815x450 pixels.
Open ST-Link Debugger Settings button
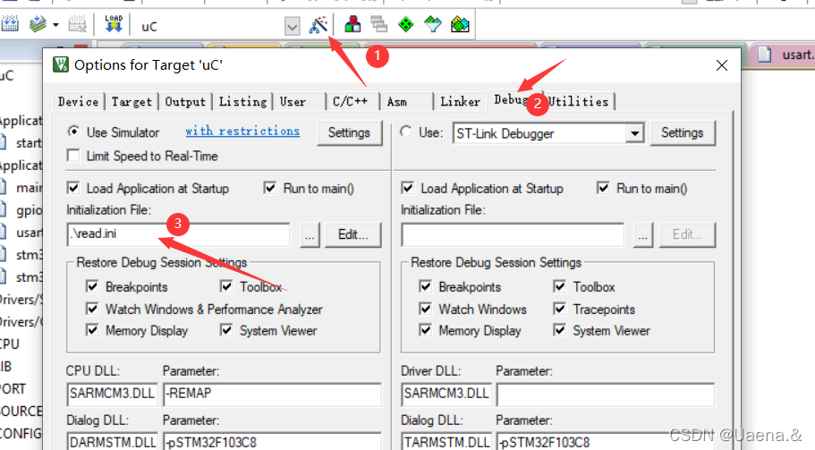click(x=683, y=133)
